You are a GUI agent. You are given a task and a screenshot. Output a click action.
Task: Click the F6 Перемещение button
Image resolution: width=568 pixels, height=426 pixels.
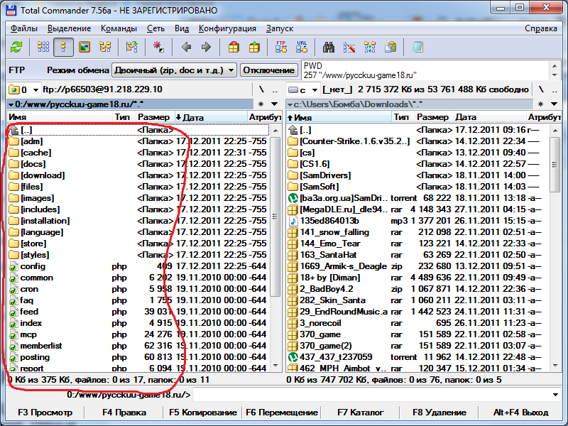(282, 413)
